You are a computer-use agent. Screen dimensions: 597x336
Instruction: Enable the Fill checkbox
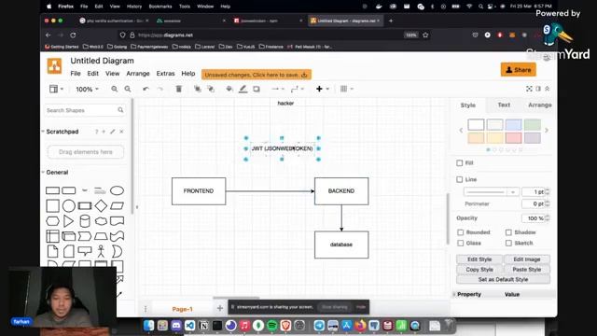pyautogui.click(x=460, y=163)
